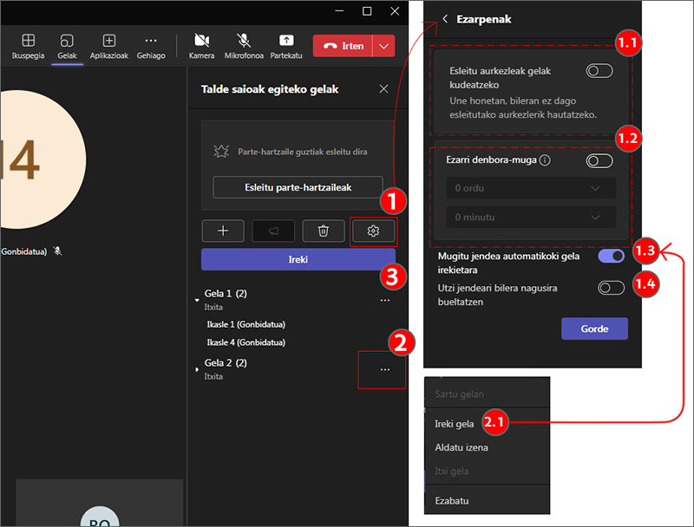Screen dimensions: 694x527
Task: Choose 'Aldatu izena' menu entry
Action: click(x=461, y=447)
